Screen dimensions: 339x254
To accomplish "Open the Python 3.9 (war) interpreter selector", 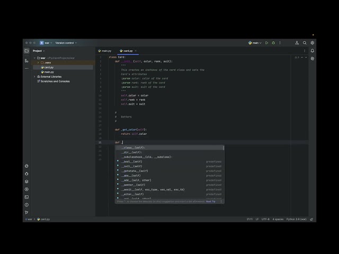I will 297,219.
